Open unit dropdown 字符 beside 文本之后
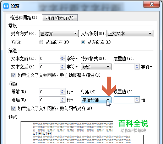Screen dimensions: 163x144 [72, 67]
